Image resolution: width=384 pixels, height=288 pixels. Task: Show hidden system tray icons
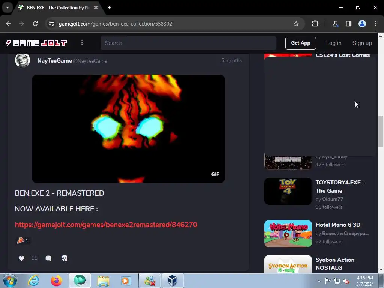coord(319,281)
